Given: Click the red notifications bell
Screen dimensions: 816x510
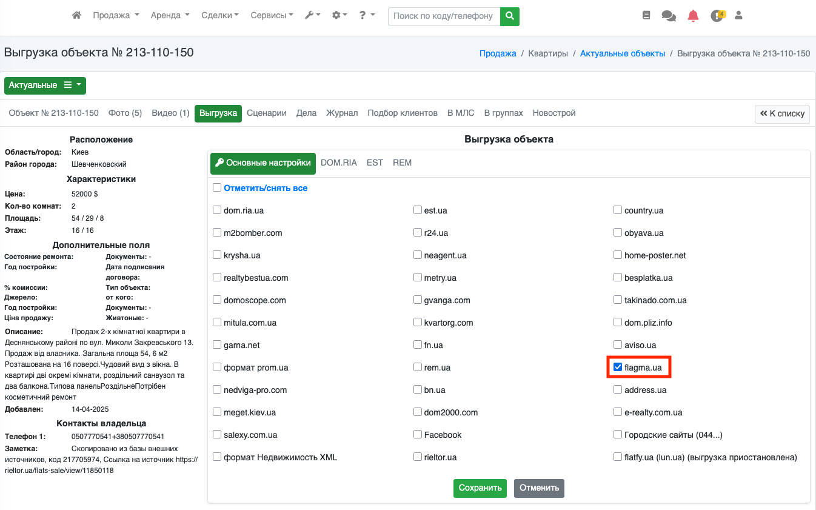Looking at the screenshot, I should pyautogui.click(x=693, y=16).
